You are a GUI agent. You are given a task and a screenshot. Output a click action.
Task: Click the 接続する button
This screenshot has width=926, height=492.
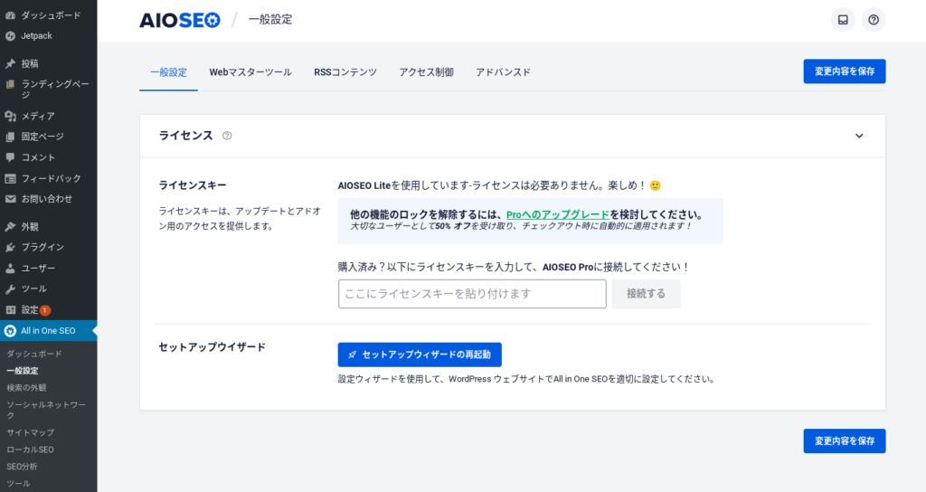coord(646,294)
